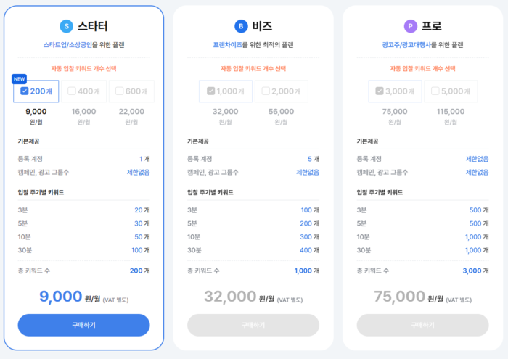Check the 600개 keyword option

pyautogui.click(x=119, y=91)
